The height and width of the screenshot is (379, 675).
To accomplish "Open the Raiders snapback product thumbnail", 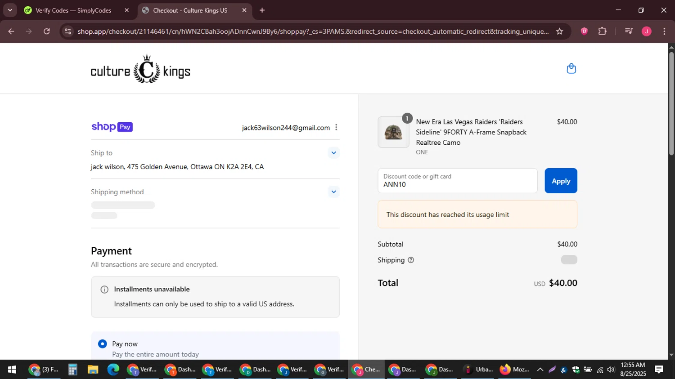I will coord(393,132).
